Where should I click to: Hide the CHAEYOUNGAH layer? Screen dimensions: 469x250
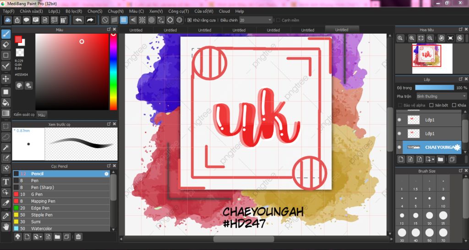[x=399, y=147]
